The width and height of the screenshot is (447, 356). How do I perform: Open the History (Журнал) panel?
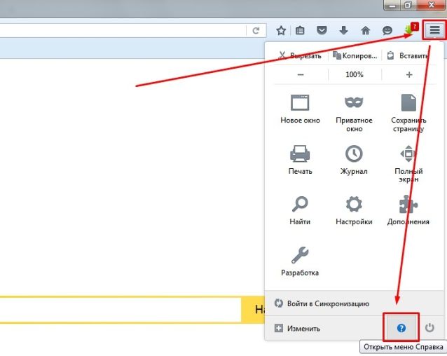354,155
